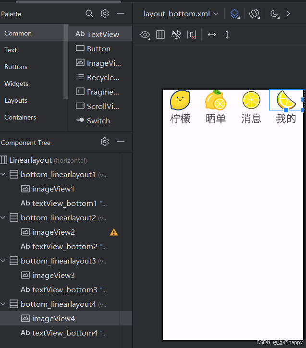Collapse bottom_linearlayout4 tree node
Screen dimensions: 306x348
click(3, 304)
